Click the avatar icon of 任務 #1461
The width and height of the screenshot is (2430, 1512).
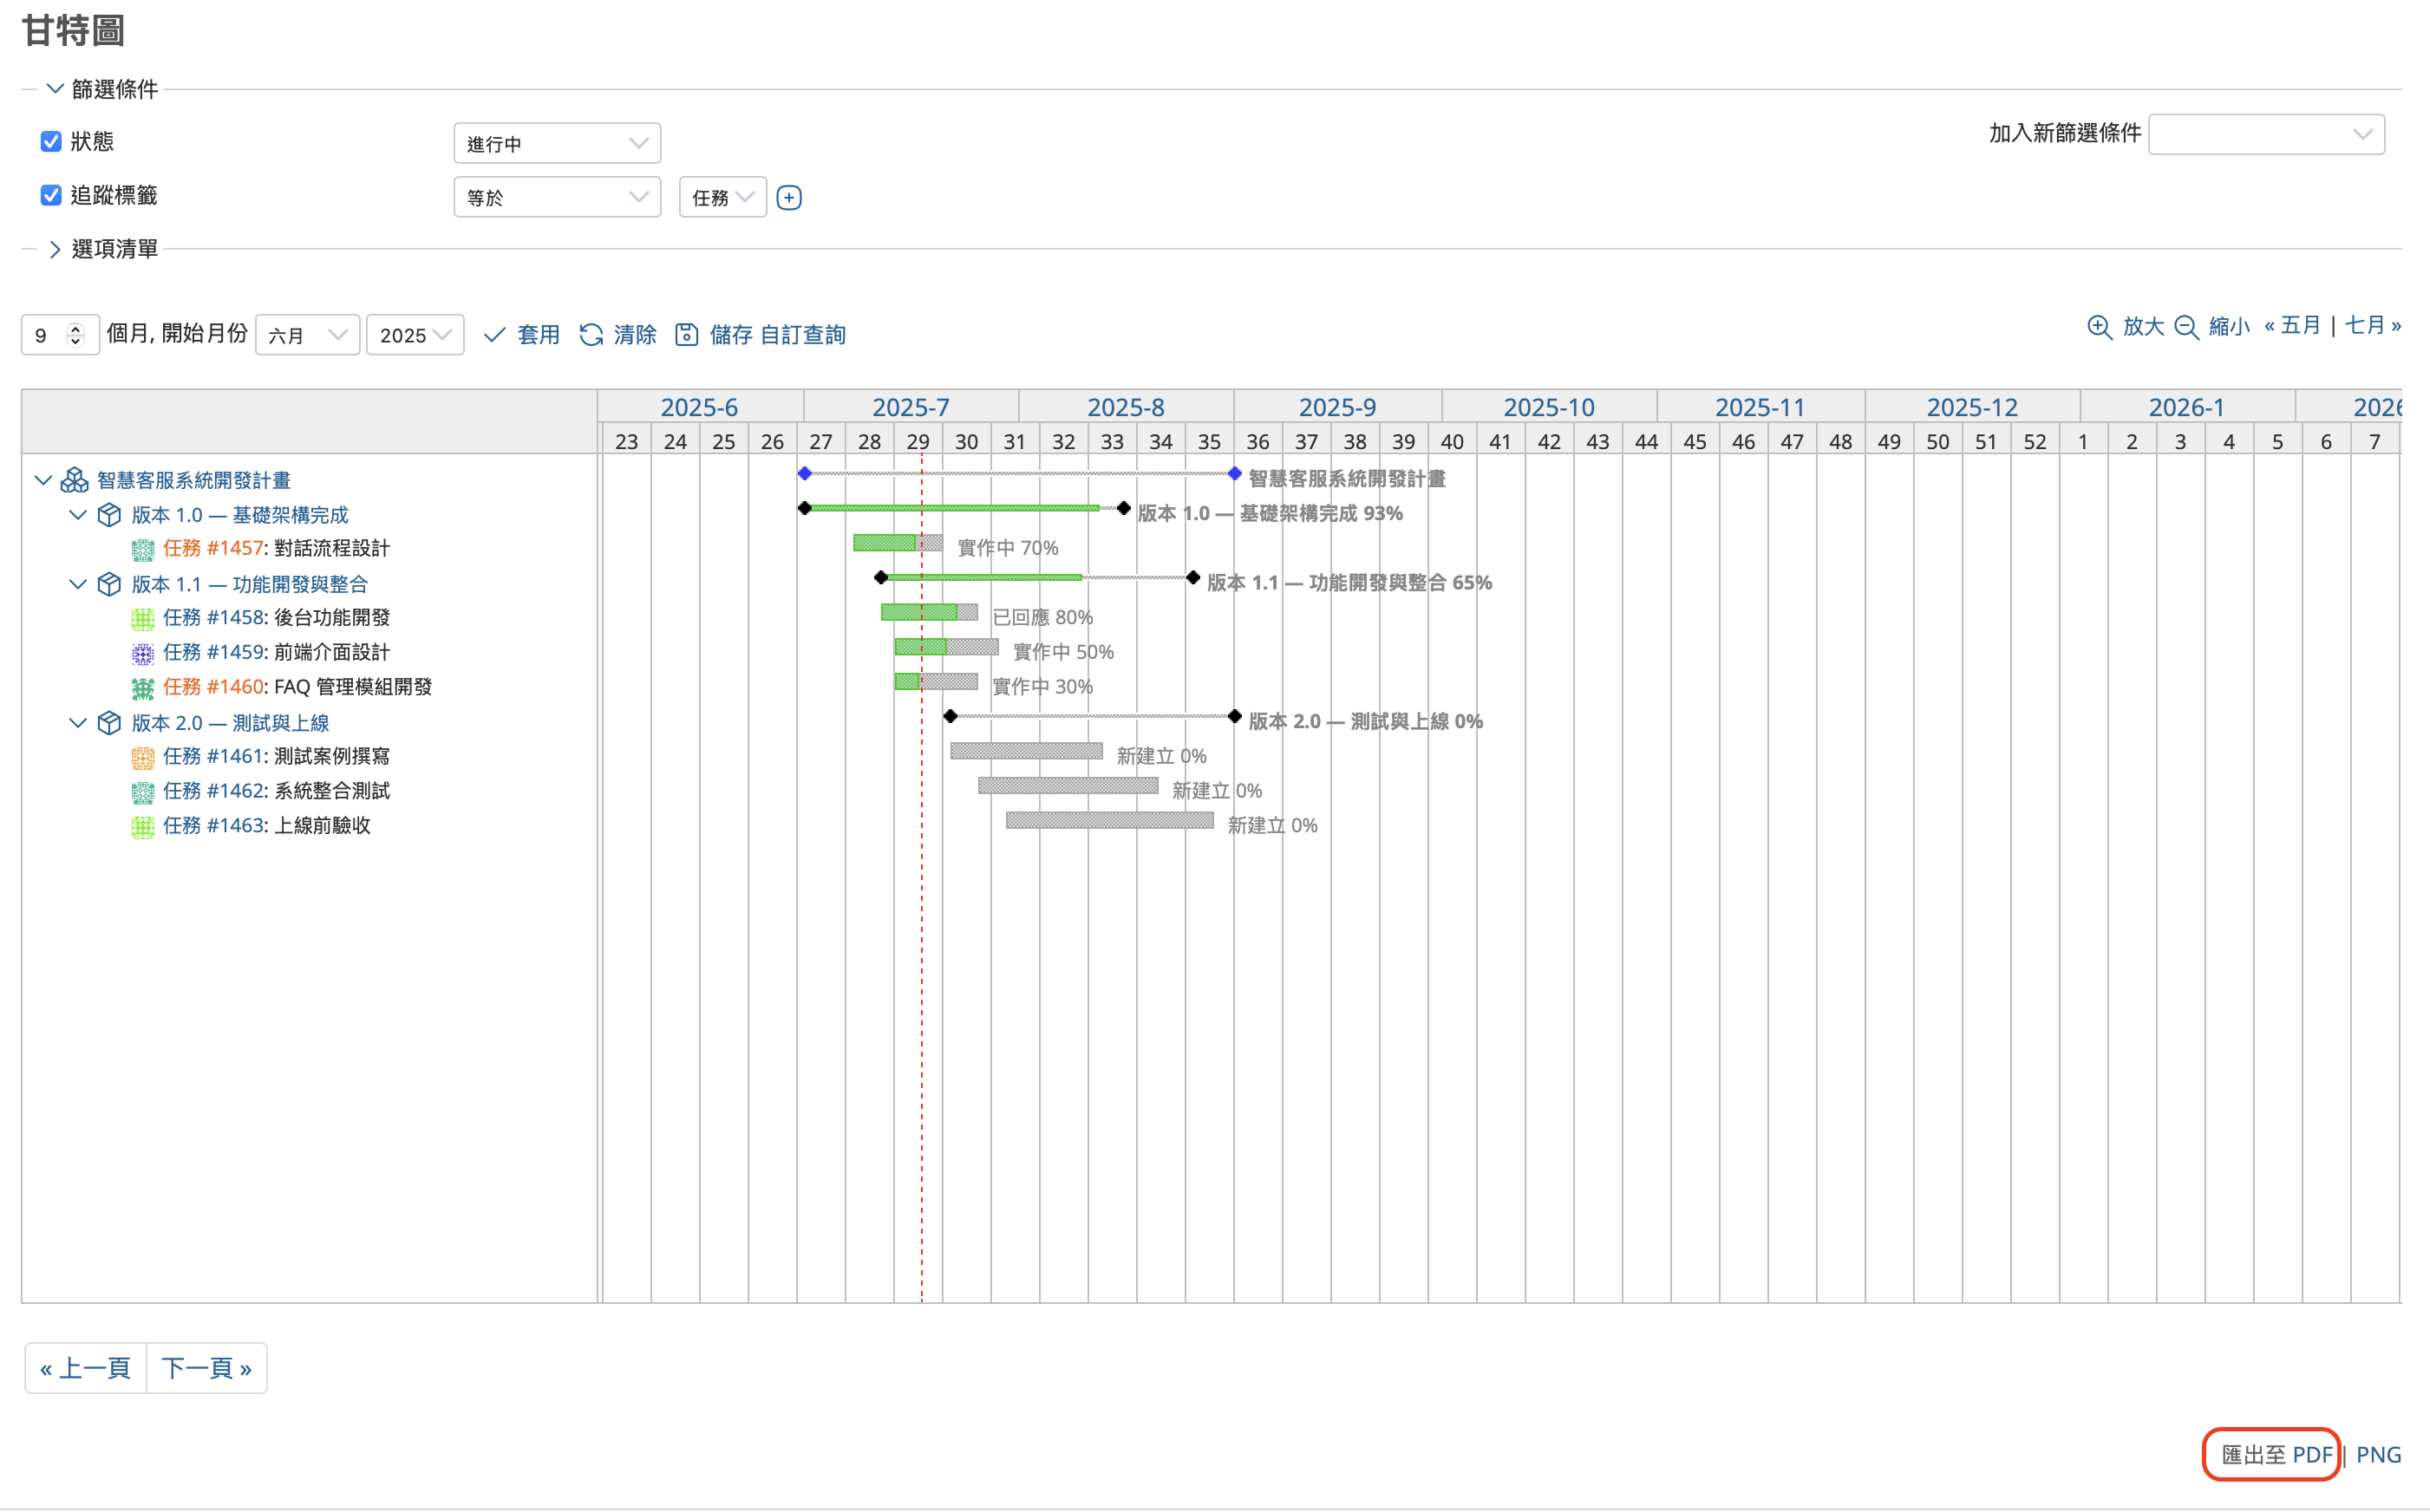[x=143, y=757]
